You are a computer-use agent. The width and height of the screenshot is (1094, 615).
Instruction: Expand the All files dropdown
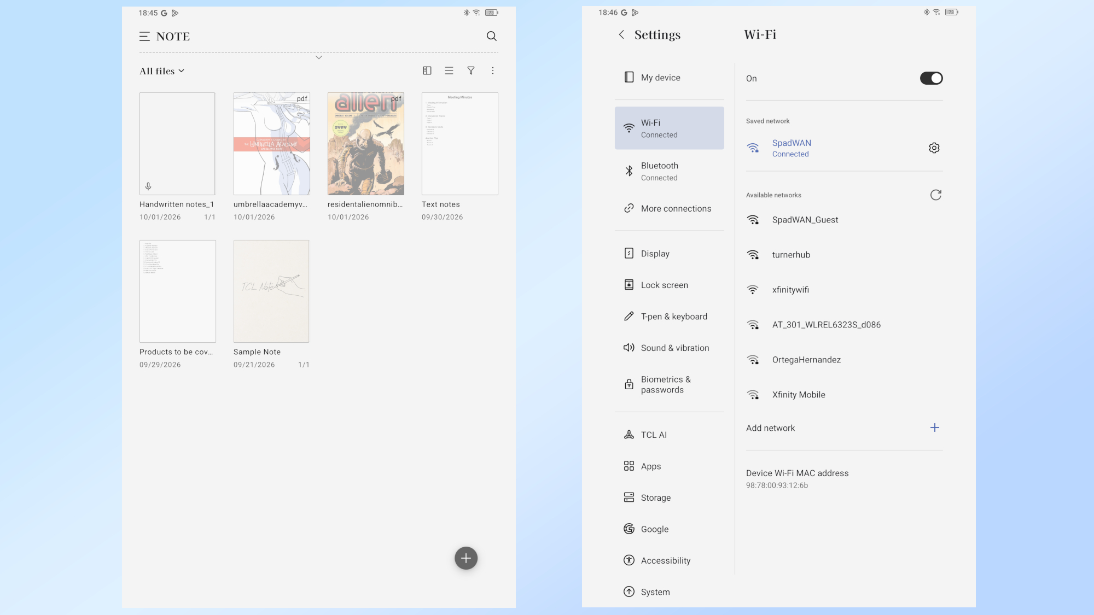pyautogui.click(x=162, y=71)
